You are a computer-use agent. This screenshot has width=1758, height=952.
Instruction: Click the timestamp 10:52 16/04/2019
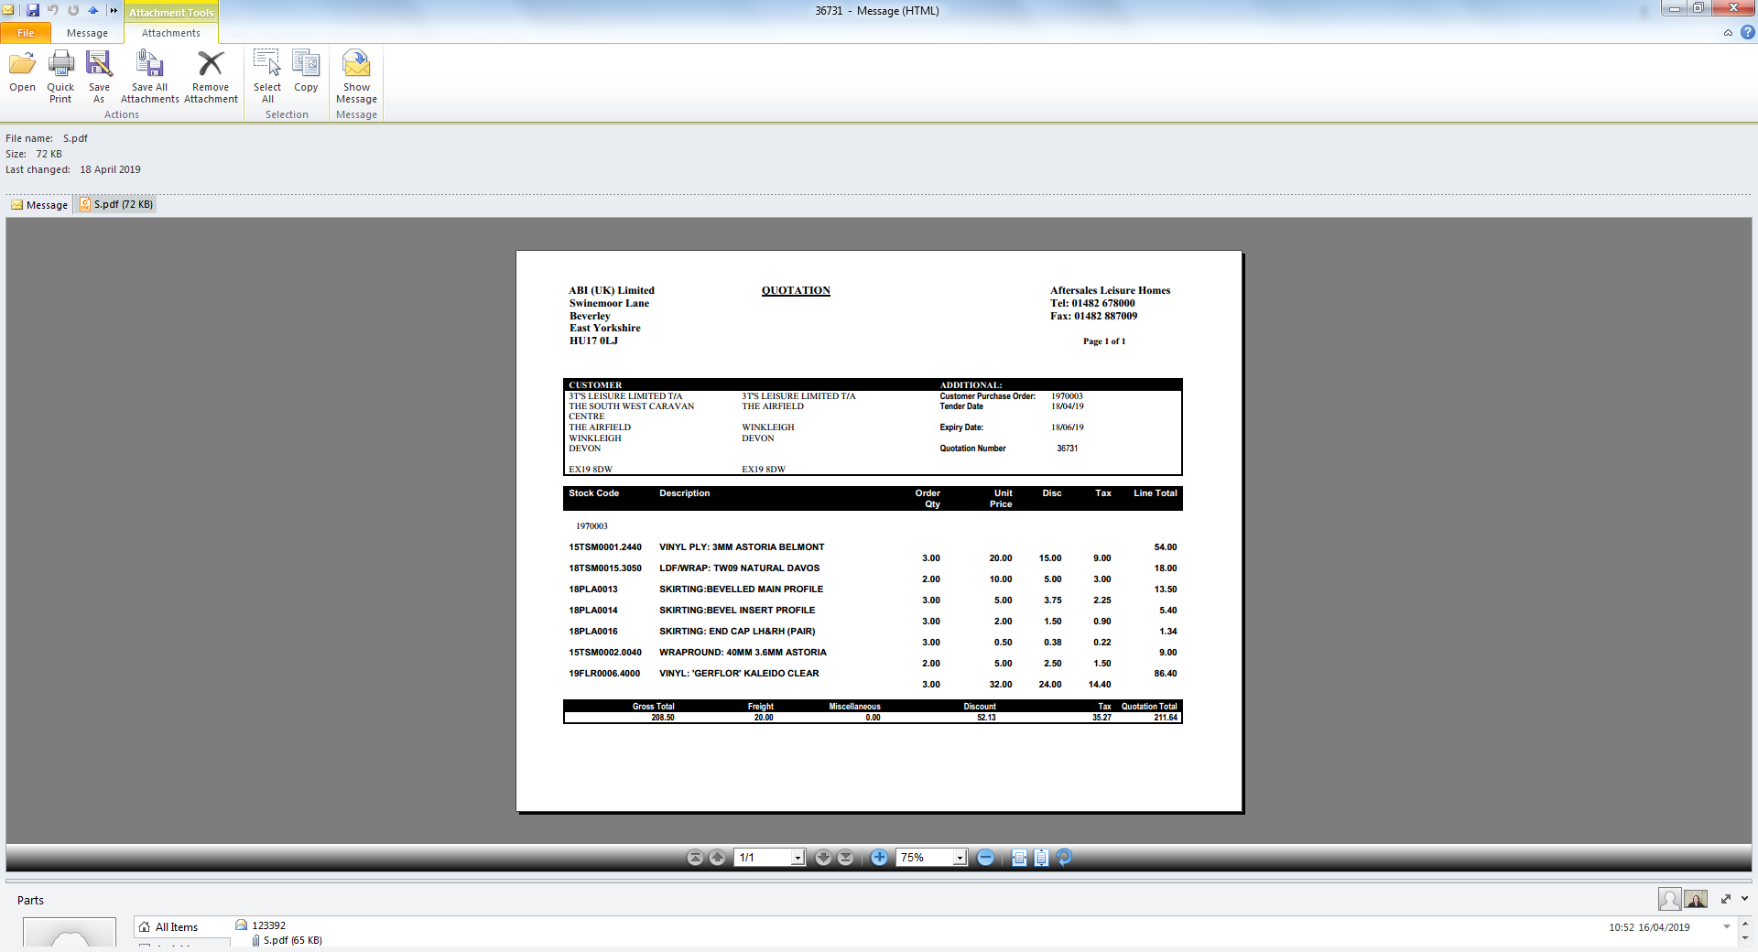point(1649,927)
